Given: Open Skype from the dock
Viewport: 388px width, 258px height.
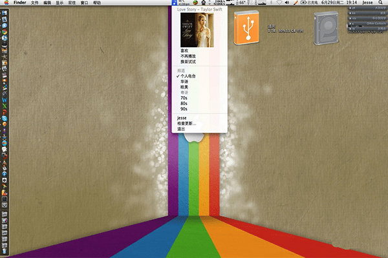Looking at the screenshot, I should tap(5, 119).
